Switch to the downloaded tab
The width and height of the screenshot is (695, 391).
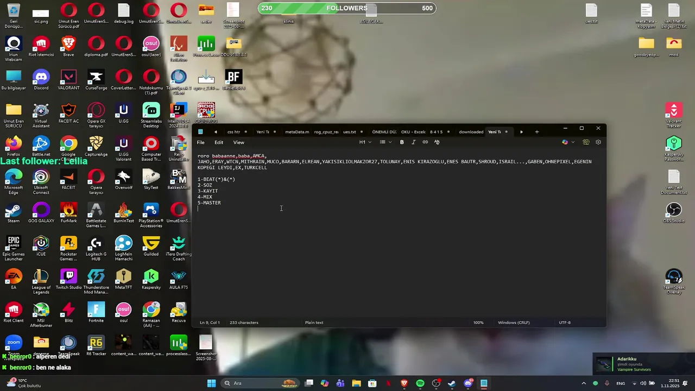pyautogui.click(x=471, y=132)
